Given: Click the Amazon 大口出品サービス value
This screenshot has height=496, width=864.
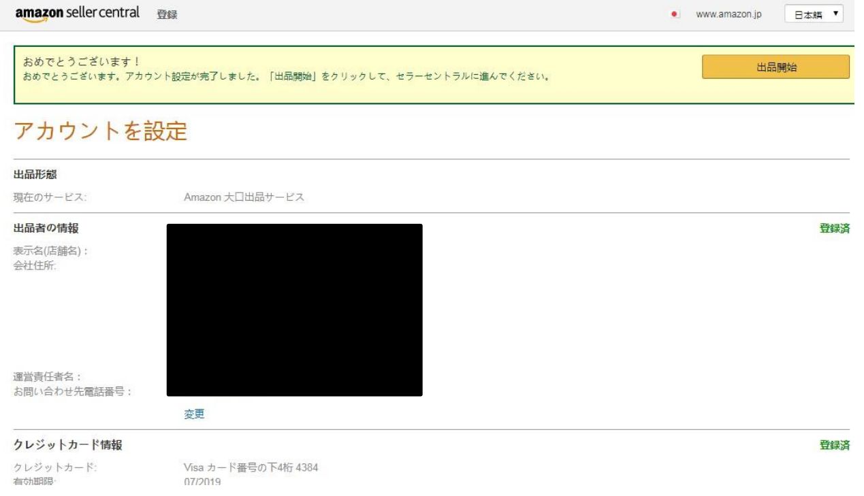Looking at the screenshot, I should [x=244, y=198].
